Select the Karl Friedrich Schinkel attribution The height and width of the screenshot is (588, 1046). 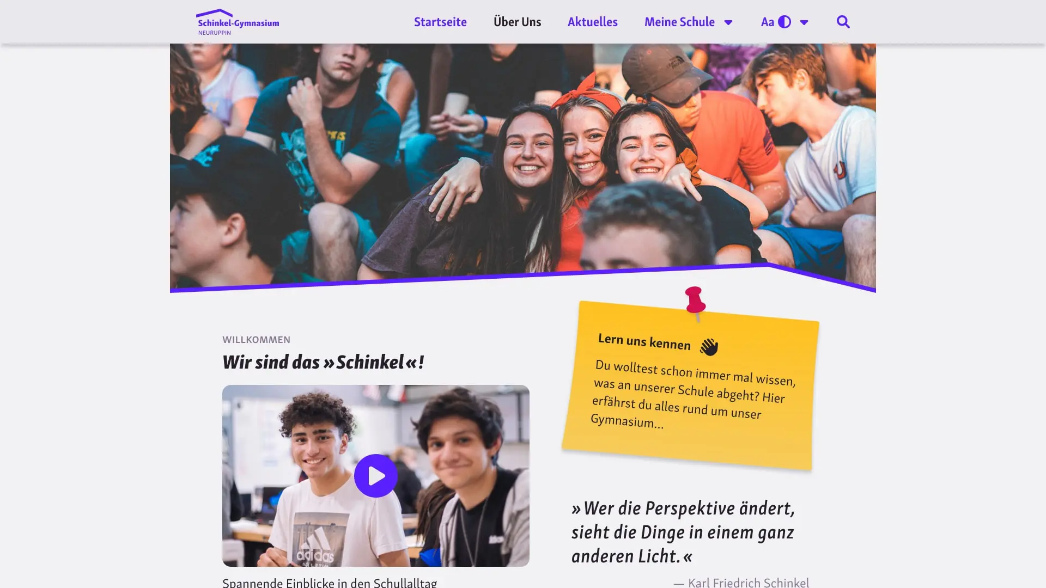pyautogui.click(x=741, y=582)
